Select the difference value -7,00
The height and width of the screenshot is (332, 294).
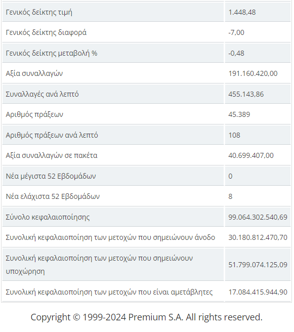pyautogui.click(x=236, y=32)
